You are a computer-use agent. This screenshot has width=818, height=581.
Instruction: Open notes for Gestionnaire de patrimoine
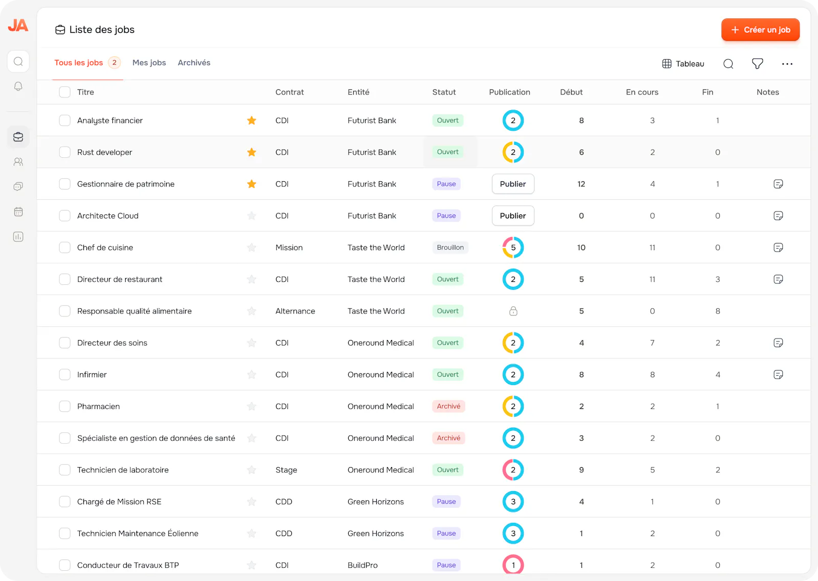click(x=778, y=184)
